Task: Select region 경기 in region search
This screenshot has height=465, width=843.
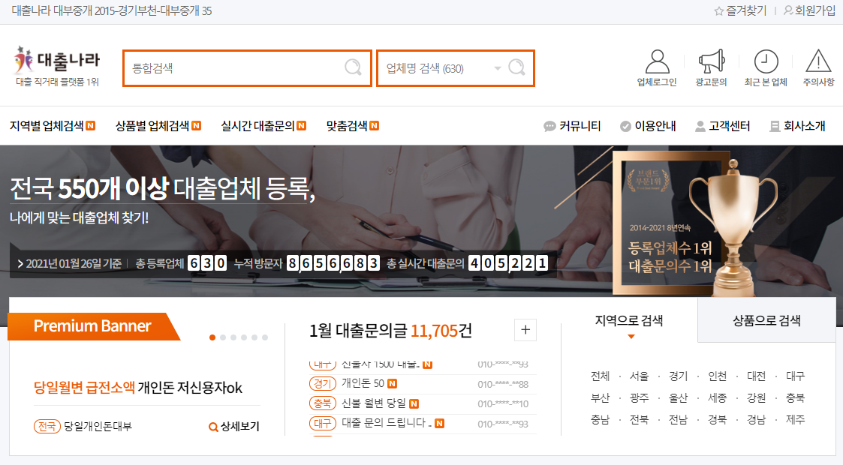Action: pyautogui.click(x=678, y=376)
